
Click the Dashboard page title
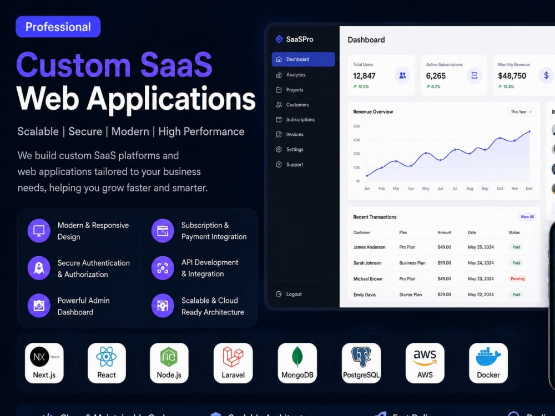coord(366,39)
